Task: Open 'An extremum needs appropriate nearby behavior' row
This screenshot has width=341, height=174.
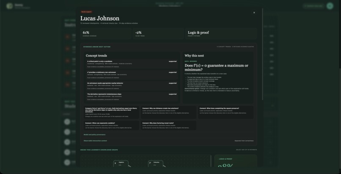Action: [x=132, y=86]
